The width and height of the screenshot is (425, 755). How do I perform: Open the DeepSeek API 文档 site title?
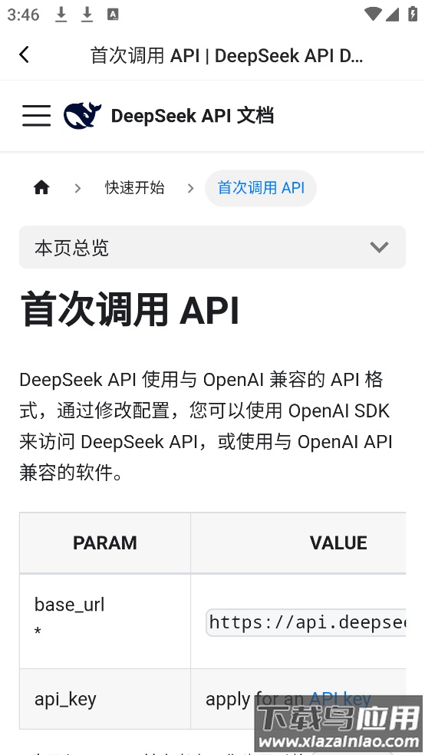coord(193,116)
